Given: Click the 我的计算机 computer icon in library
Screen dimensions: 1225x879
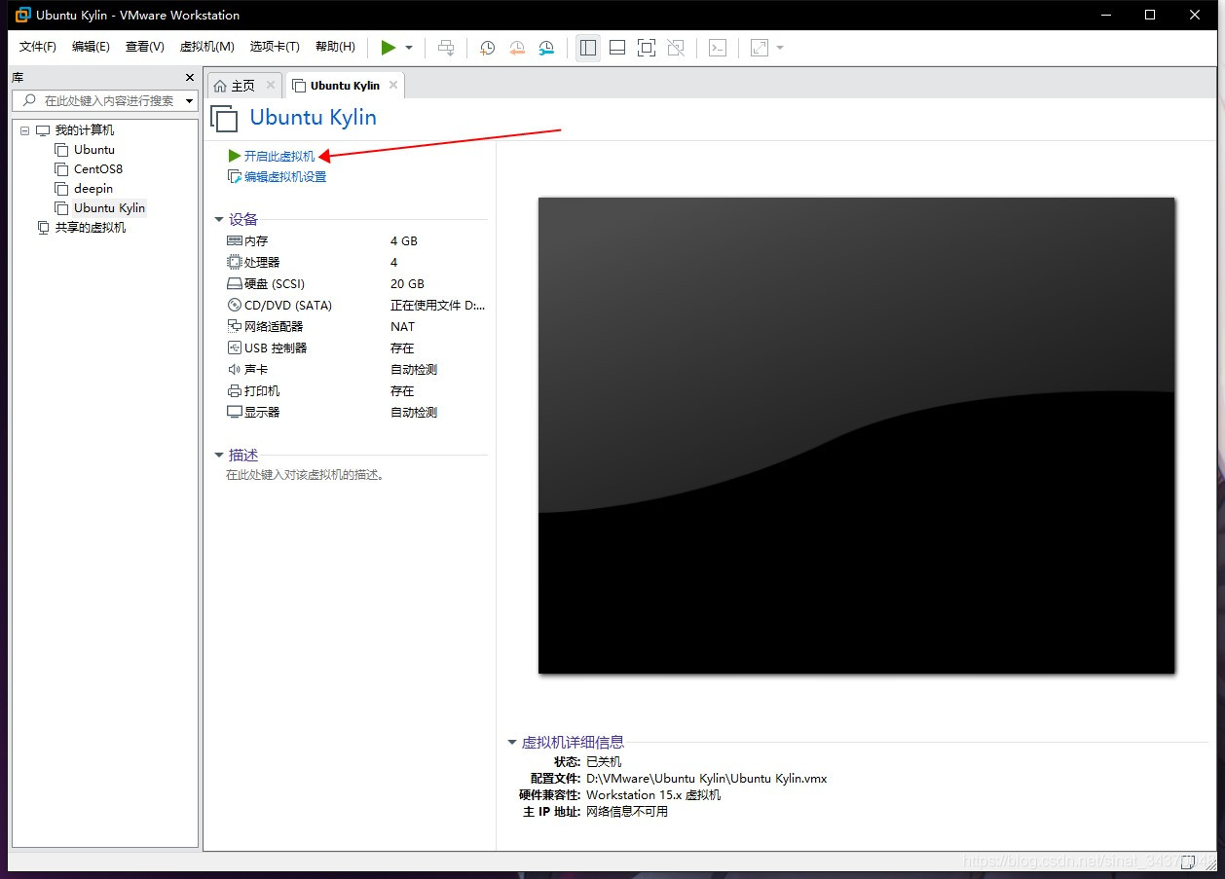Looking at the screenshot, I should pyautogui.click(x=43, y=130).
